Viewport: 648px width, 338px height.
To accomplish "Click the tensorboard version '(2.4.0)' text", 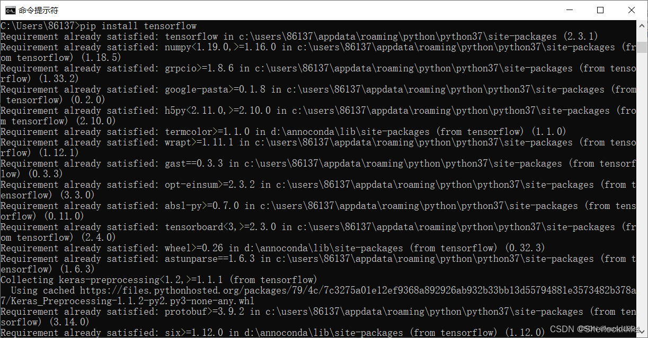I will coord(99,237).
